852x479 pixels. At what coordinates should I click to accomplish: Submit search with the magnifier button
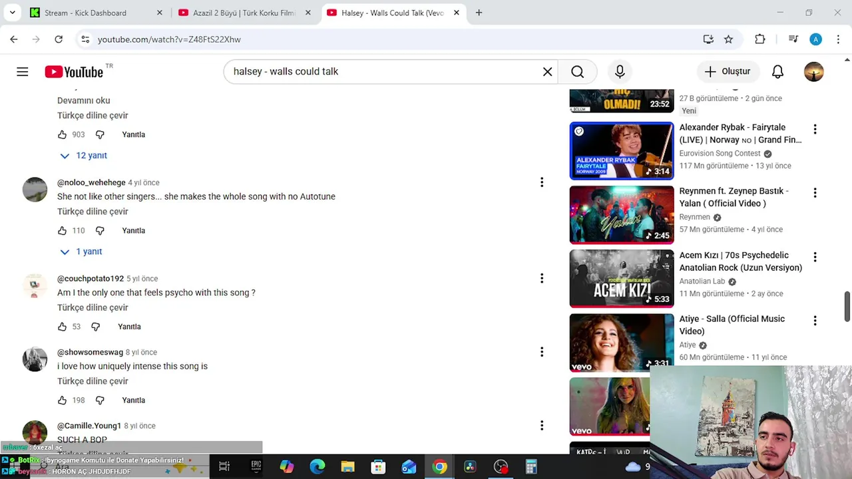coord(577,72)
